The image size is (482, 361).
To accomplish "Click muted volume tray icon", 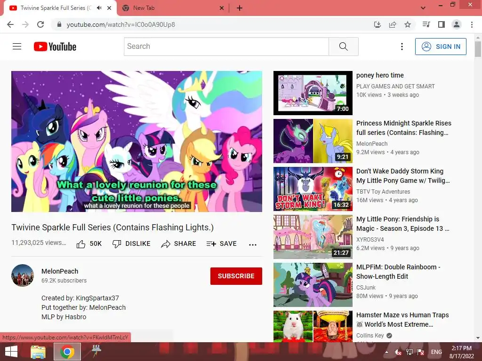I will pyautogui.click(x=398, y=352).
